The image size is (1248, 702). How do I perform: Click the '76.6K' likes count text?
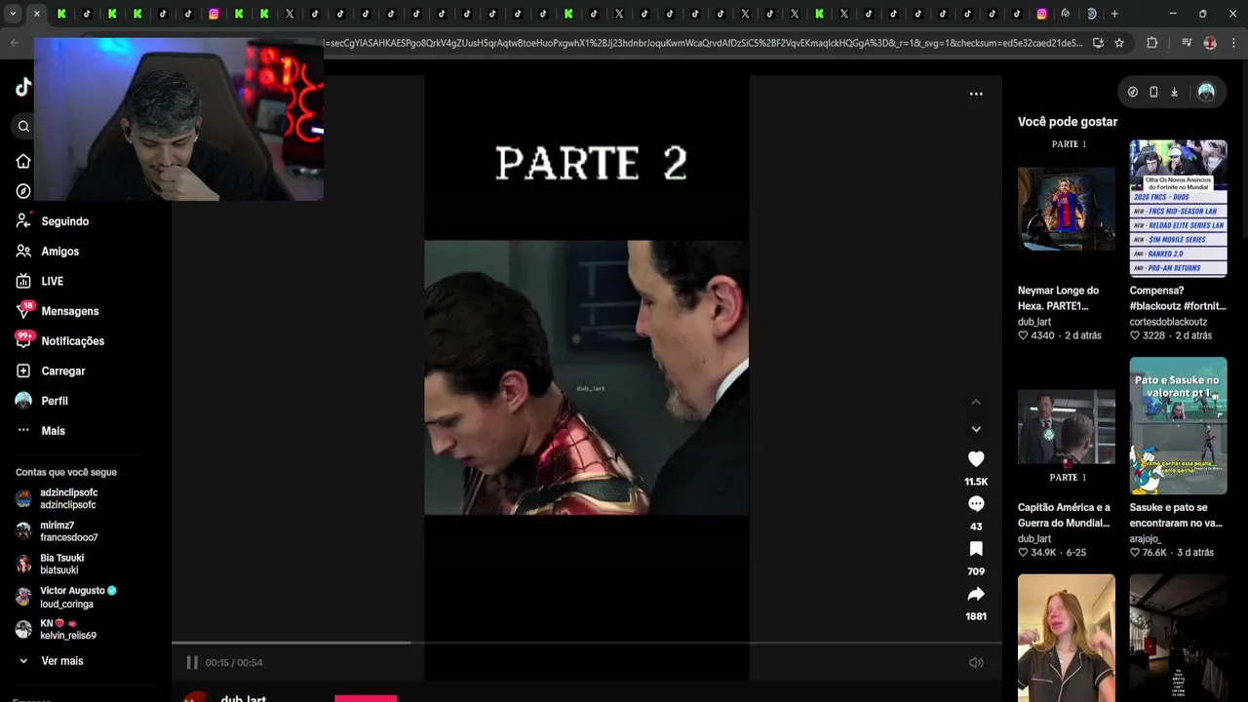[1154, 553]
